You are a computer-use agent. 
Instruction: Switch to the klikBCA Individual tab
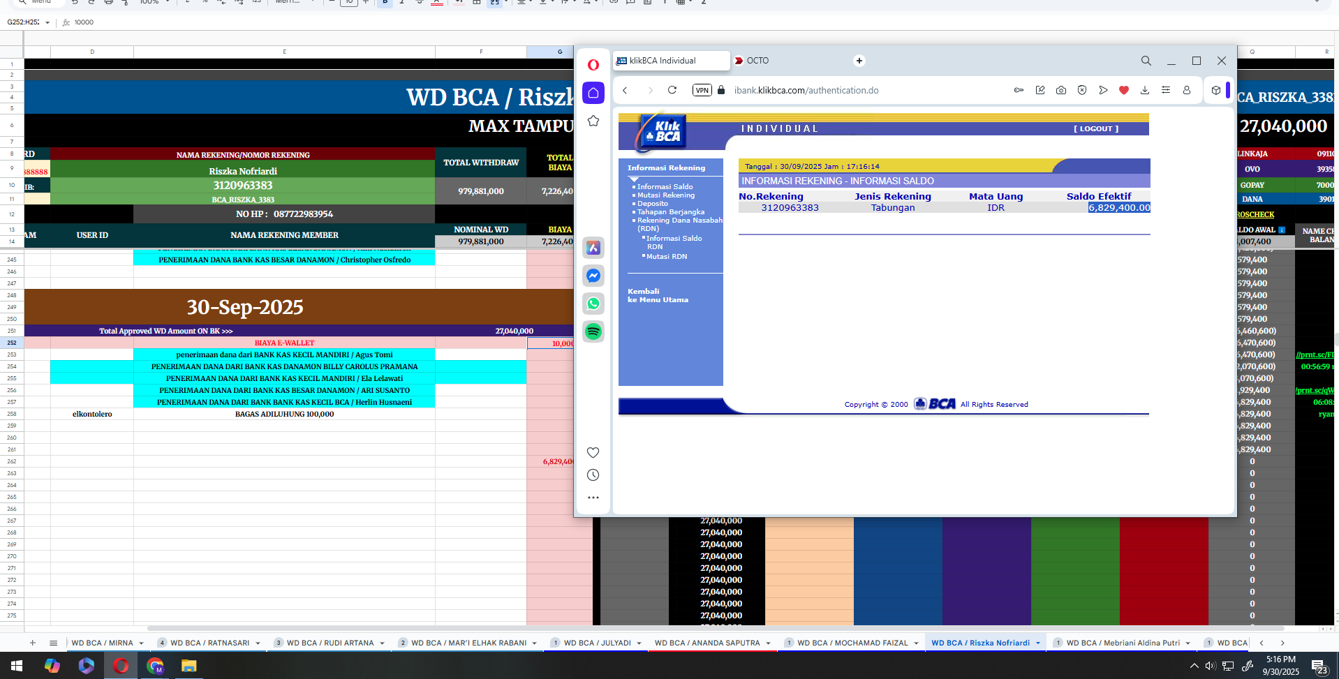672,61
